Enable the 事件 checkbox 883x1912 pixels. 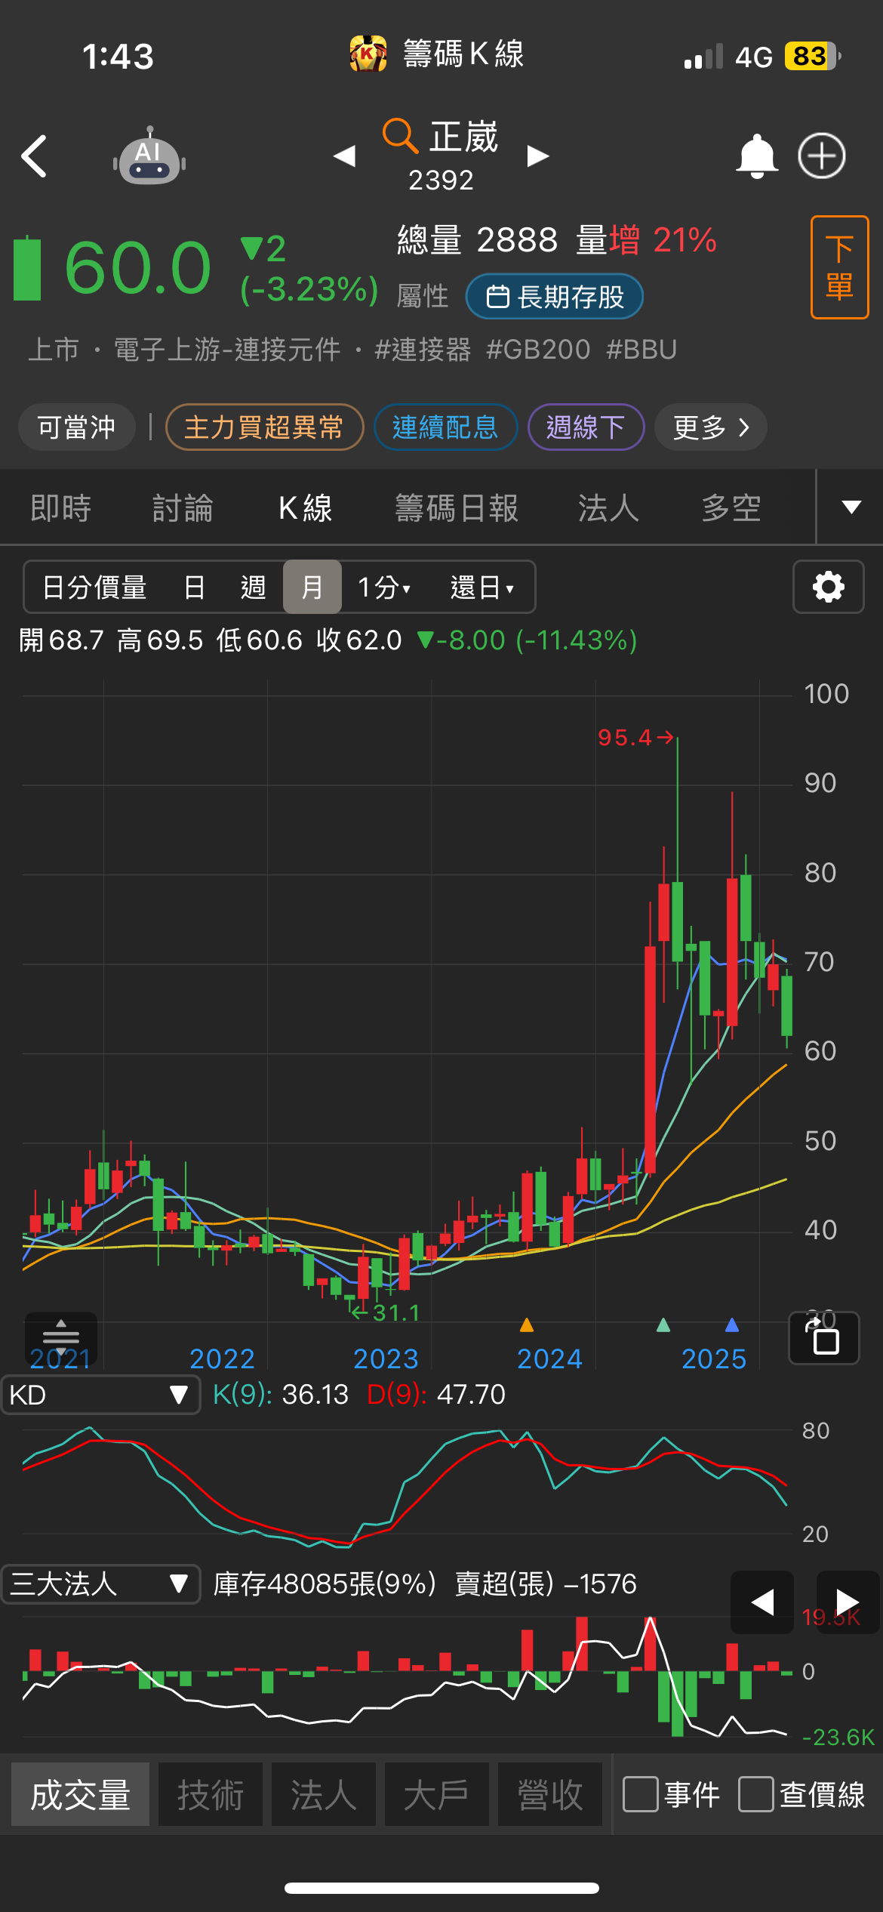(641, 1794)
